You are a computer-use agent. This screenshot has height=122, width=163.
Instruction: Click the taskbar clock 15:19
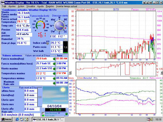(x=158, y=119)
